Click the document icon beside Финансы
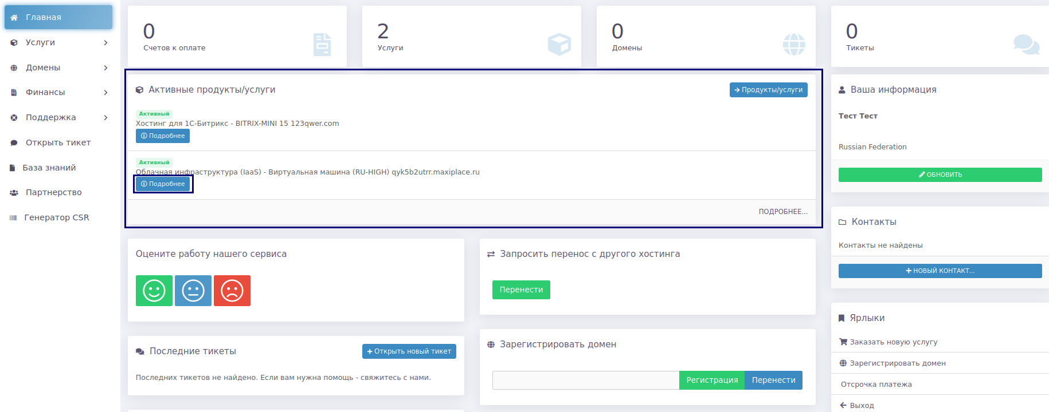This screenshot has height=412, width=1049. [x=14, y=92]
